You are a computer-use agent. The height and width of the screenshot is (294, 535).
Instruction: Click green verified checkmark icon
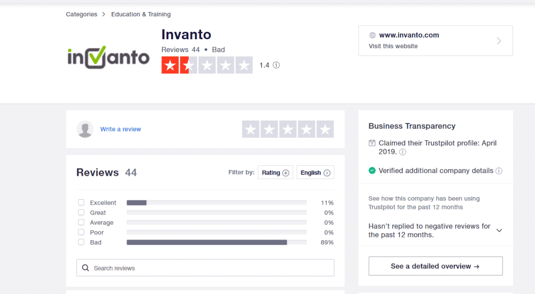(x=372, y=171)
